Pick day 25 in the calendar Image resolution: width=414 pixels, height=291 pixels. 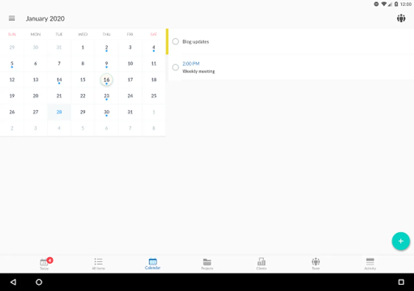pyautogui.click(x=154, y=96)
